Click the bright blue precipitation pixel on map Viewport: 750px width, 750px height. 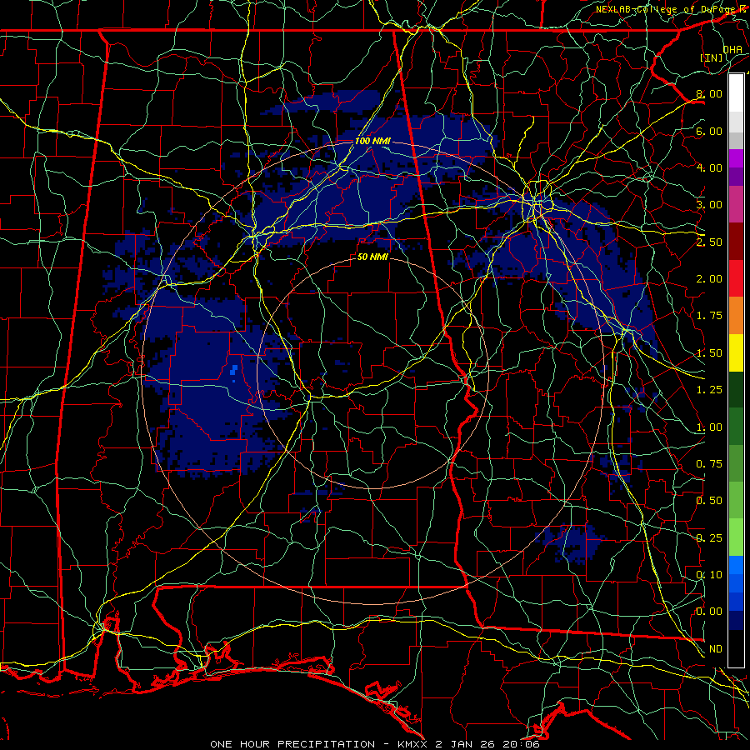pyautogui.click(x=234, y=370)
